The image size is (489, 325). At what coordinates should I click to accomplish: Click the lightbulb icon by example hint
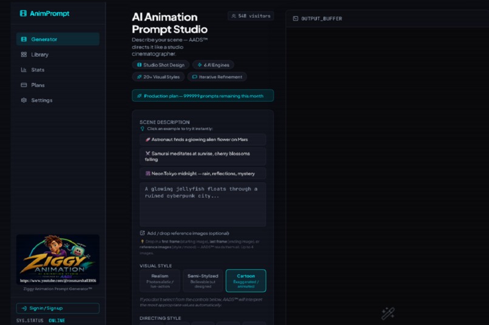click(x=143, y=129)
